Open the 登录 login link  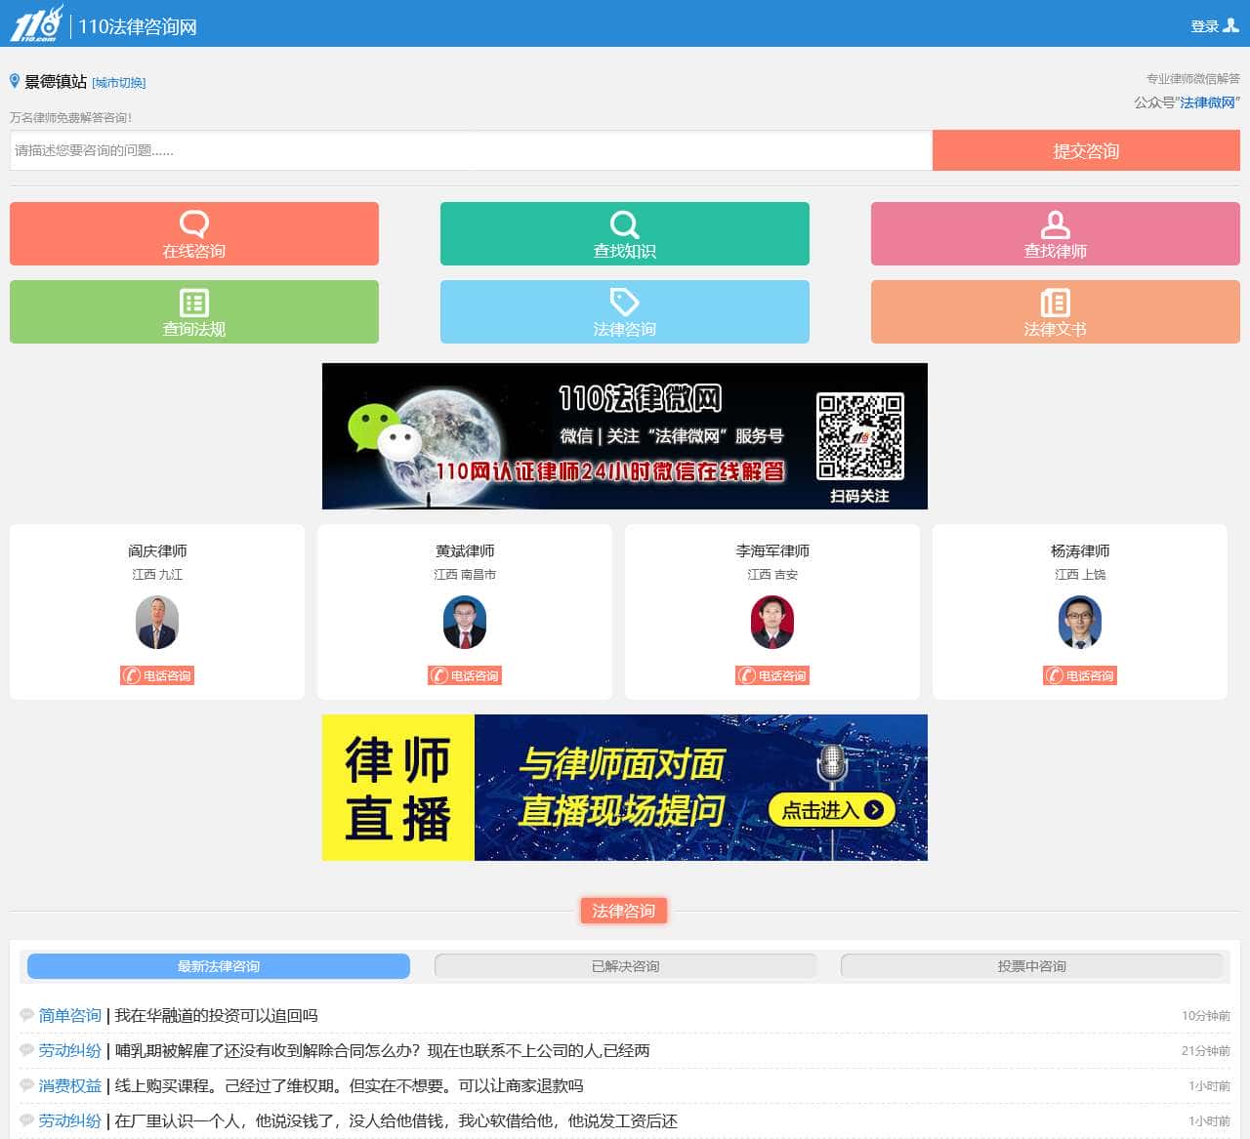point(1204,26)
